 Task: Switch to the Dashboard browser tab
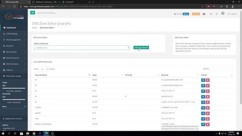(x=46, y=2)
